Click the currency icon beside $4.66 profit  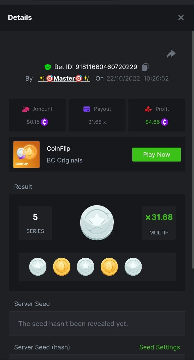pos(165,122)
